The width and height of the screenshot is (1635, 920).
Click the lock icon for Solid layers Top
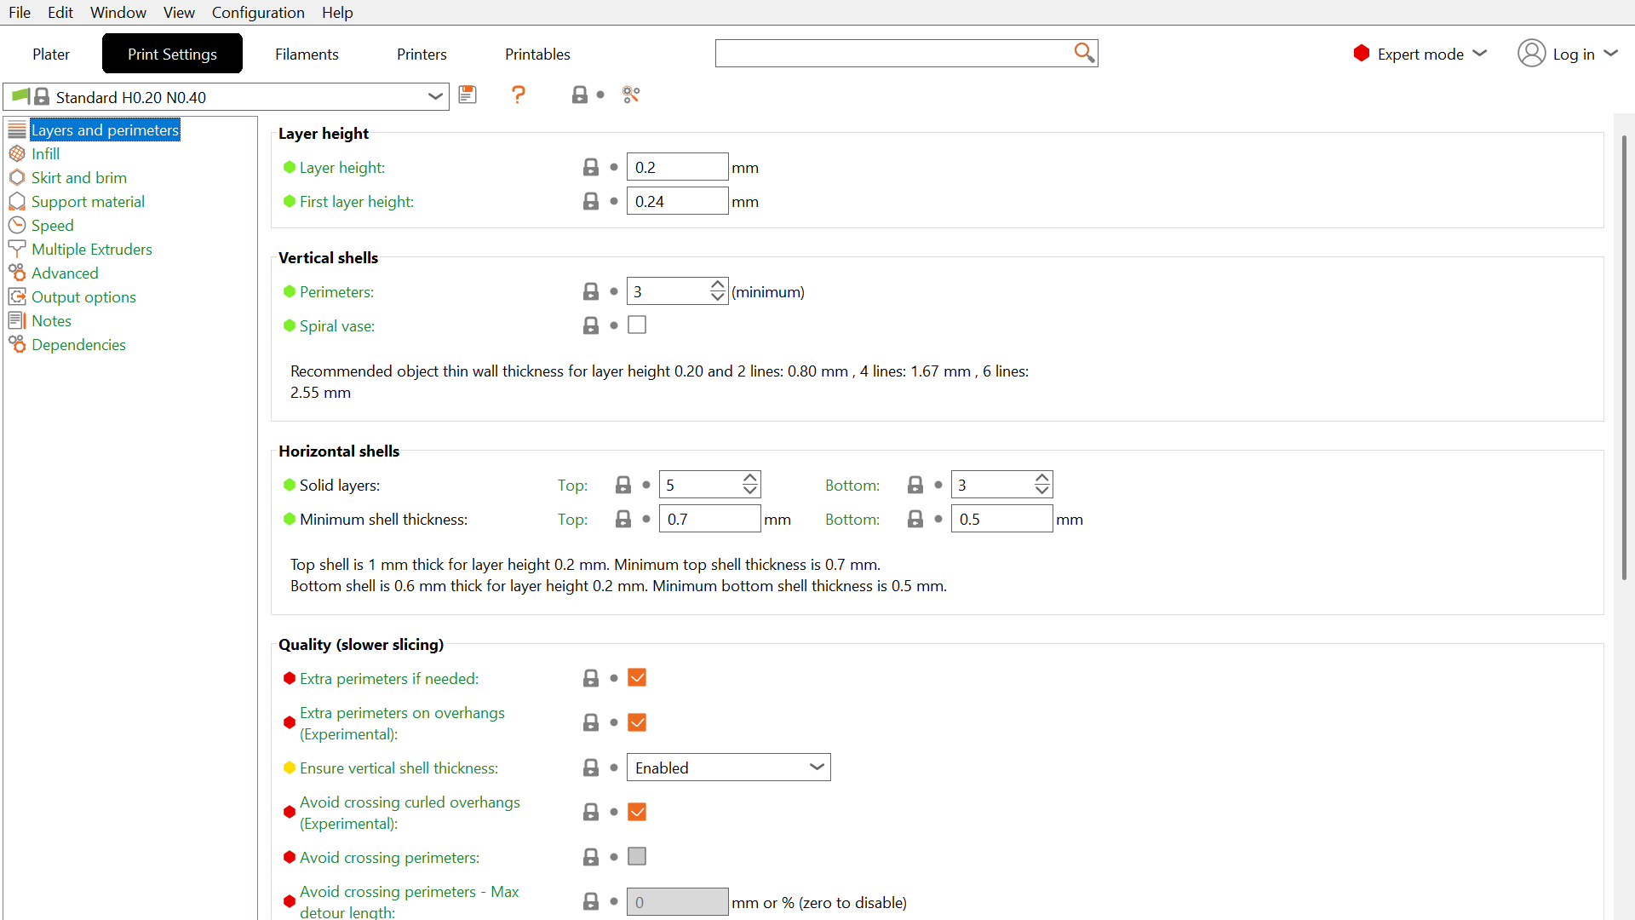[623, 485]
